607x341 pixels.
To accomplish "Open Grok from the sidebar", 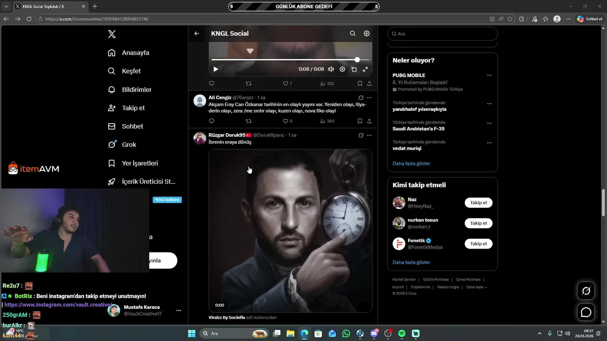I will [122, 145].
